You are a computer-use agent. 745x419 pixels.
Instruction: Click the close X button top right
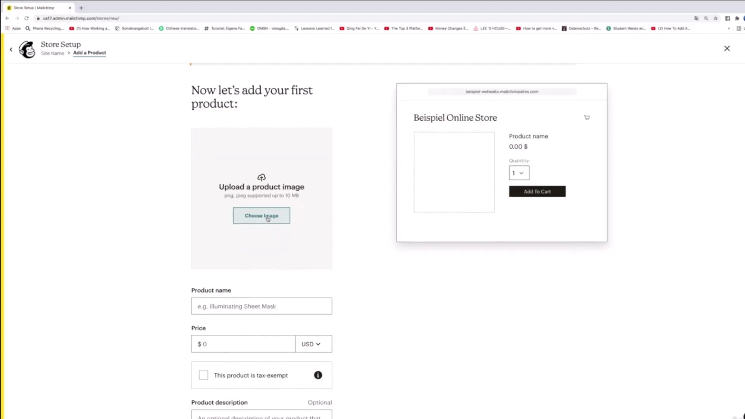tap(727, 48)
